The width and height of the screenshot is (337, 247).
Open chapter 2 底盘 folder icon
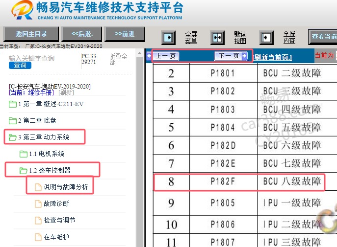(x=13, y=121)
